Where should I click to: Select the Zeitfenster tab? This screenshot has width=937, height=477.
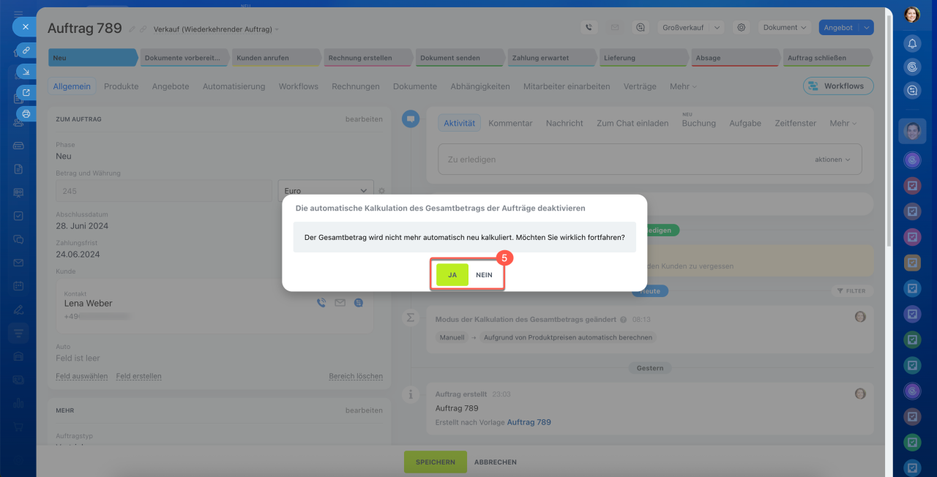795,124
